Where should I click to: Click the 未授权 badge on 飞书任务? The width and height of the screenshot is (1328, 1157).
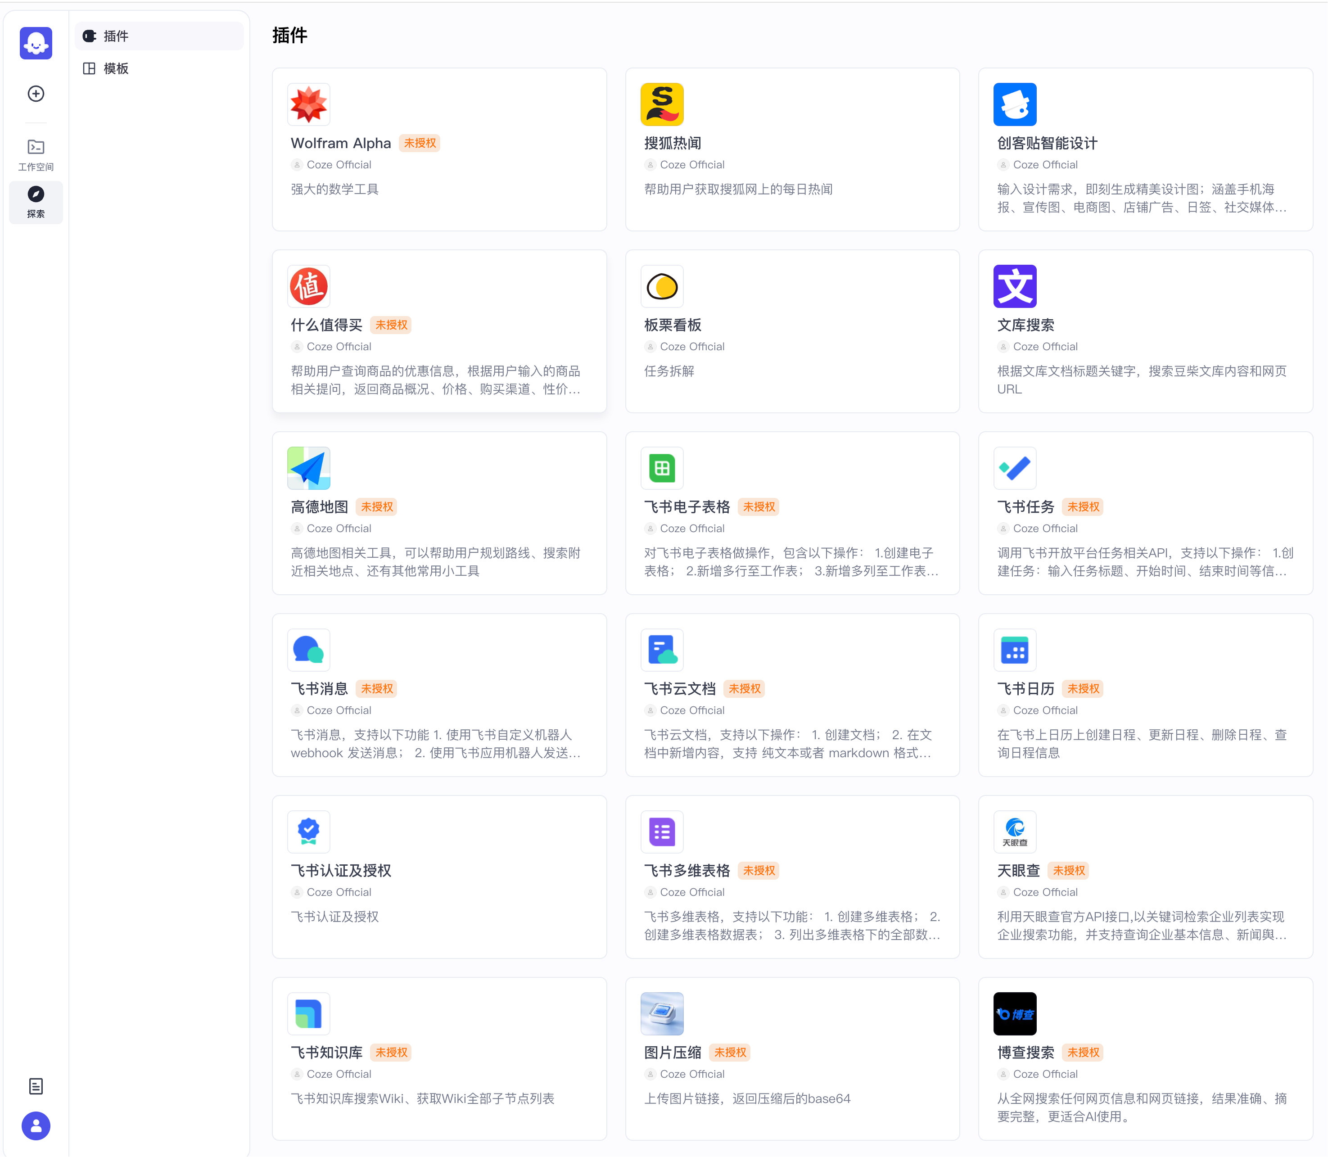tap(1083, 507)
